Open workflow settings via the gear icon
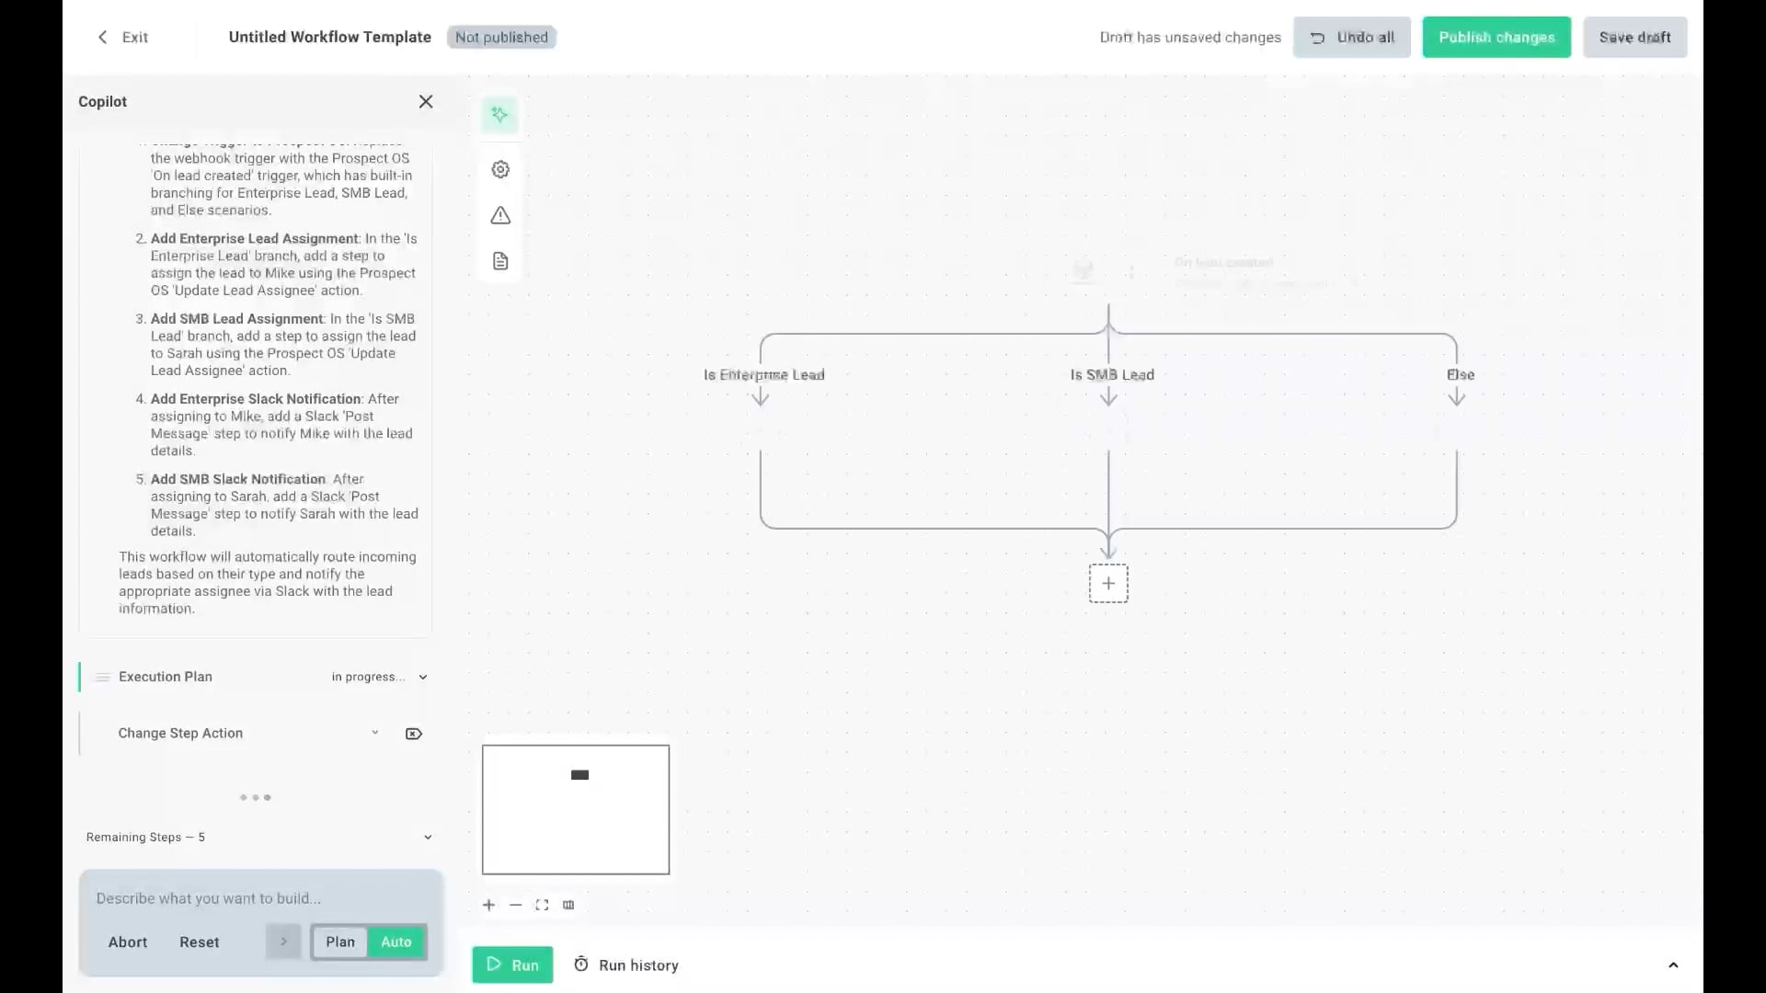1766x993 pixels. pyautogui.click(x=499, y=169)
